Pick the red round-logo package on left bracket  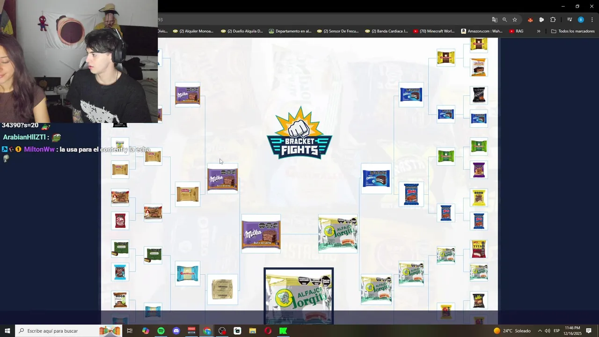click(x=120, y=220)
